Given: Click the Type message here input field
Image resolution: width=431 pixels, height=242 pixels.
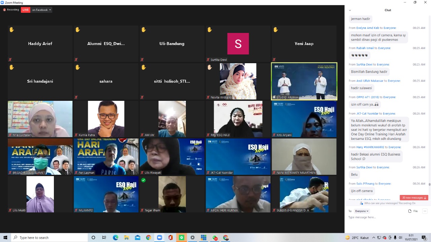Looking at the screenshot, I should (x=384, y=217).
